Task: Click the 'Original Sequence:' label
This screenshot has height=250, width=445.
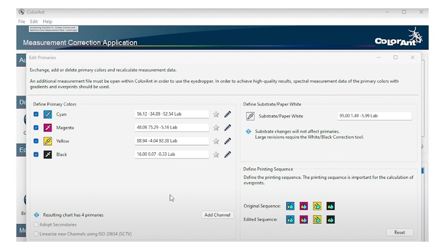Action: [x=262, y=206]
